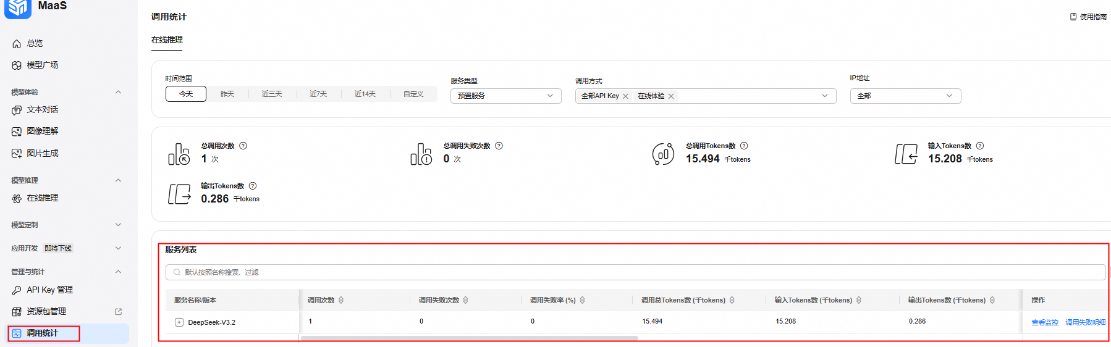The width and height of the screenshot is (1111, 347).
Task: Open API Key 管理 page
Action: [50, 290]
